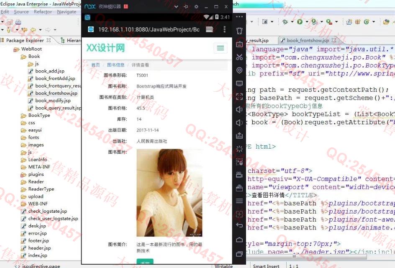This screenshot has width=395, height=268.
Task: Click the yellow back navigation arrow in Eclipse
Action: point(33,30)
